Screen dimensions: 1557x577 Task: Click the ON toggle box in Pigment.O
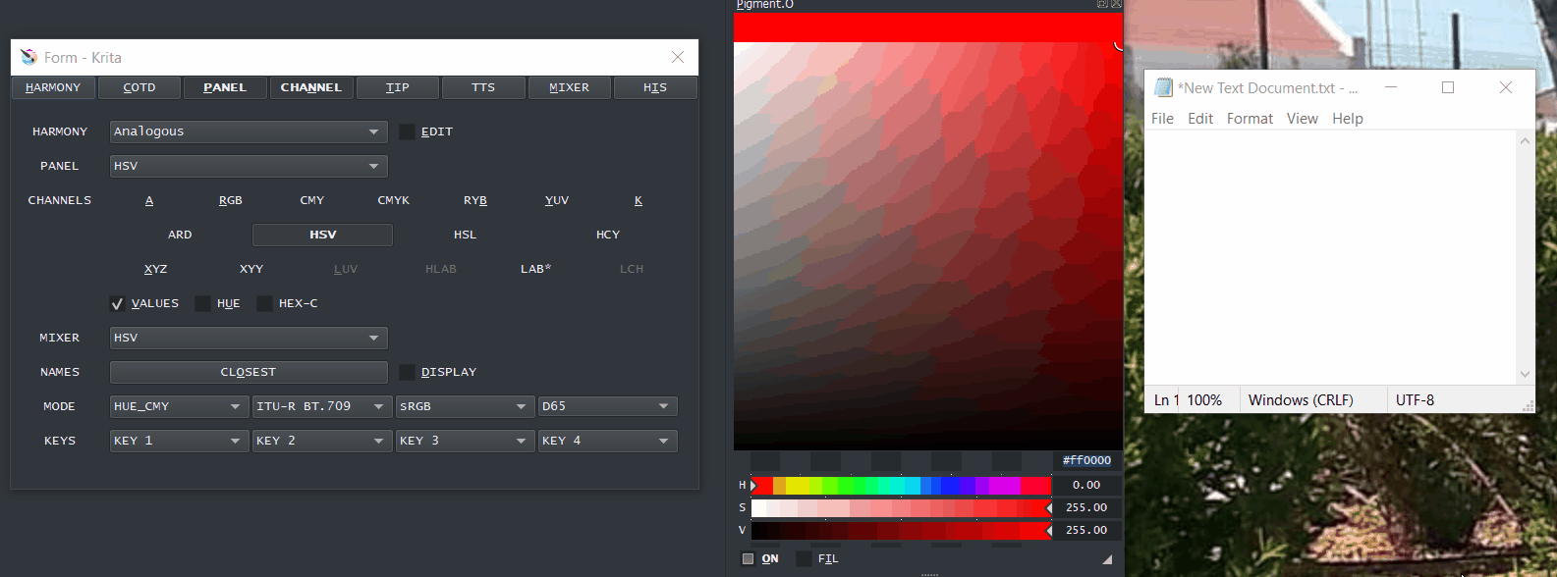(x=749, y=558)
